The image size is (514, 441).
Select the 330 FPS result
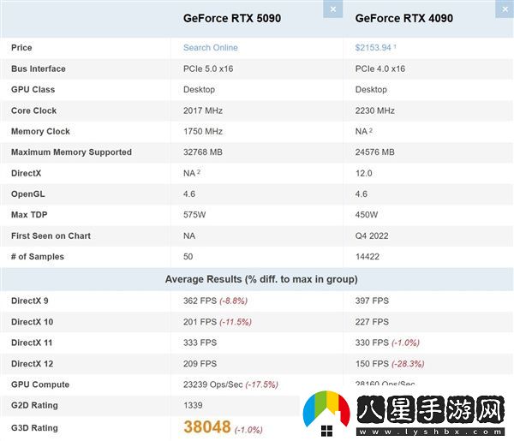372,343
